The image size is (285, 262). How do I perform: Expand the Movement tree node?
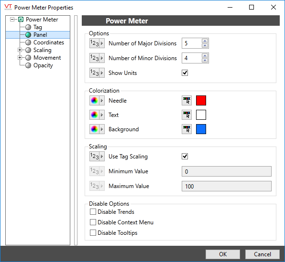(20, 58)
